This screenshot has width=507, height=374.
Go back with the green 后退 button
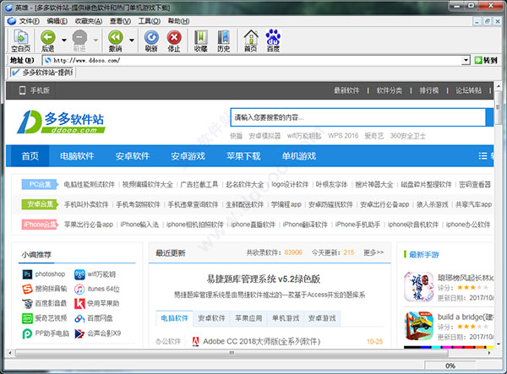tap(48, 41)
